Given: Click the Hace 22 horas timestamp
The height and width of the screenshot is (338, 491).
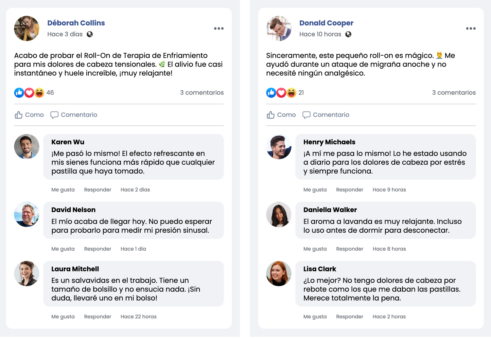Looking at the screenshot, I should pos(139,317).
